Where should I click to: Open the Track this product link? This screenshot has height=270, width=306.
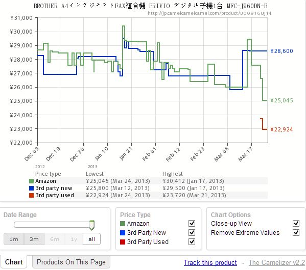point(210,262)
